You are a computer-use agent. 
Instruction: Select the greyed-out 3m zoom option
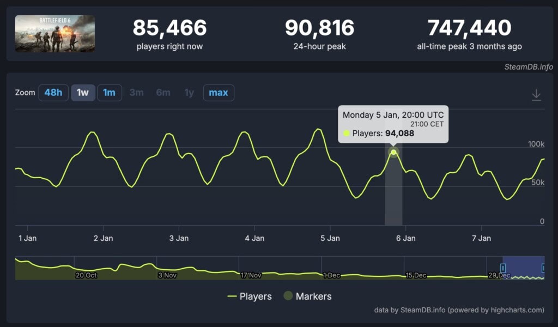click(136, 93)
